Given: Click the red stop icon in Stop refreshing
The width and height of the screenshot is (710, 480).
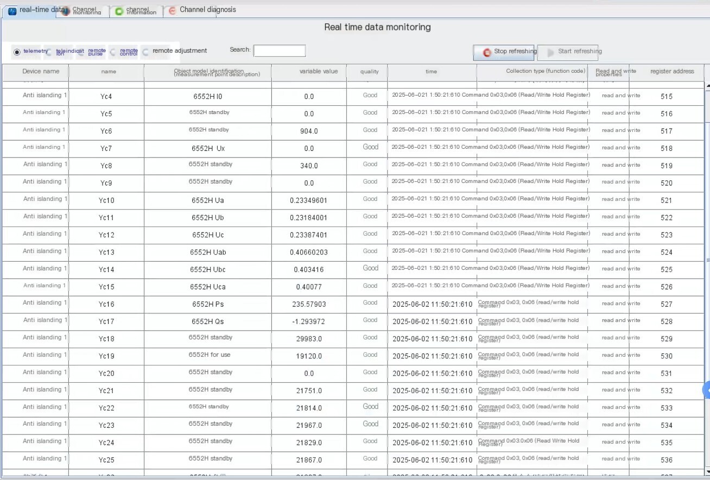Looking at the screenshot, I should pyautogui.click(x=487, y=53).
